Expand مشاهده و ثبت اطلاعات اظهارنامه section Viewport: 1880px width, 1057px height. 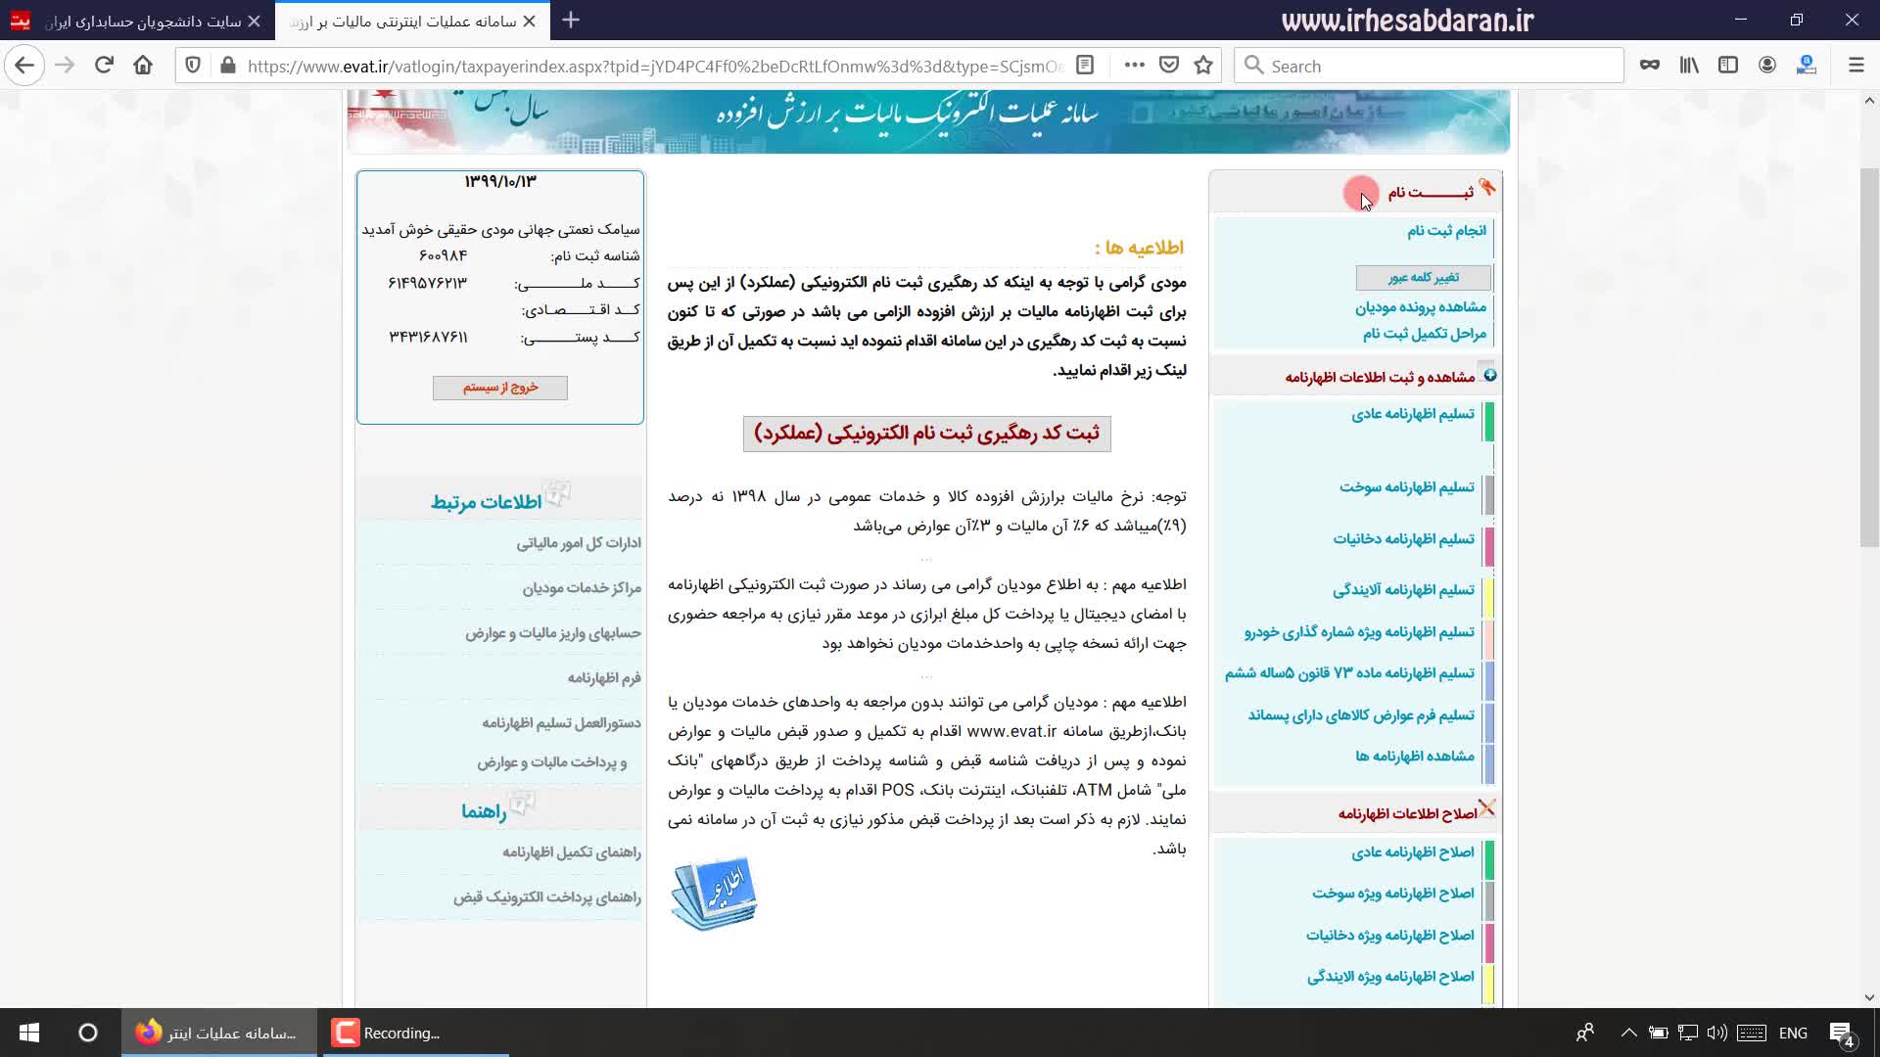(1489, 376)
